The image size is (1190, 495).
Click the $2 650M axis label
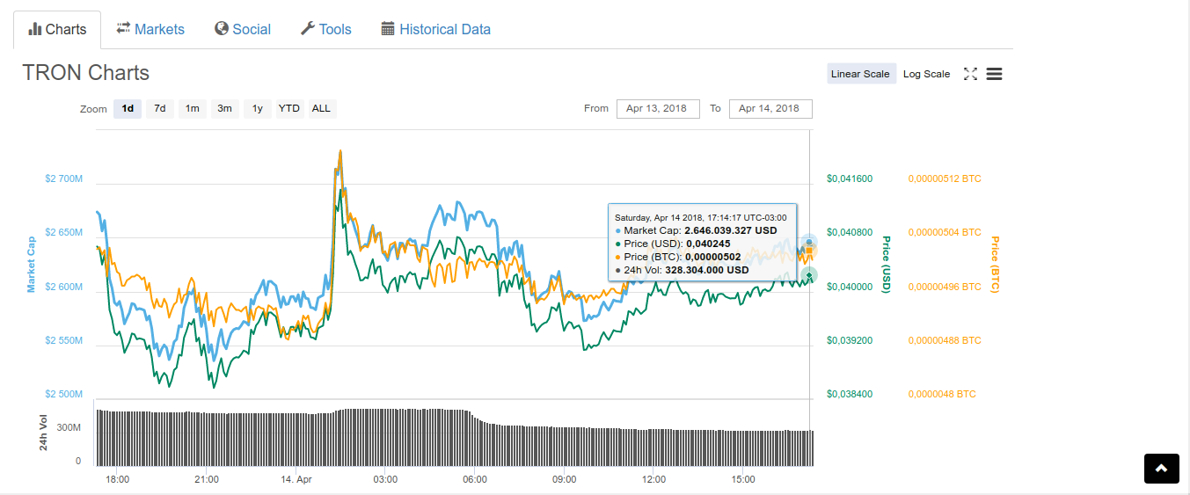click(63, 233)
